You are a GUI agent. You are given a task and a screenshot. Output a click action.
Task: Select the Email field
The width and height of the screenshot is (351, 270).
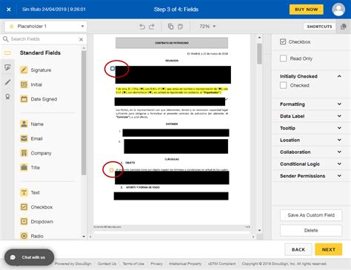(31, 138)
